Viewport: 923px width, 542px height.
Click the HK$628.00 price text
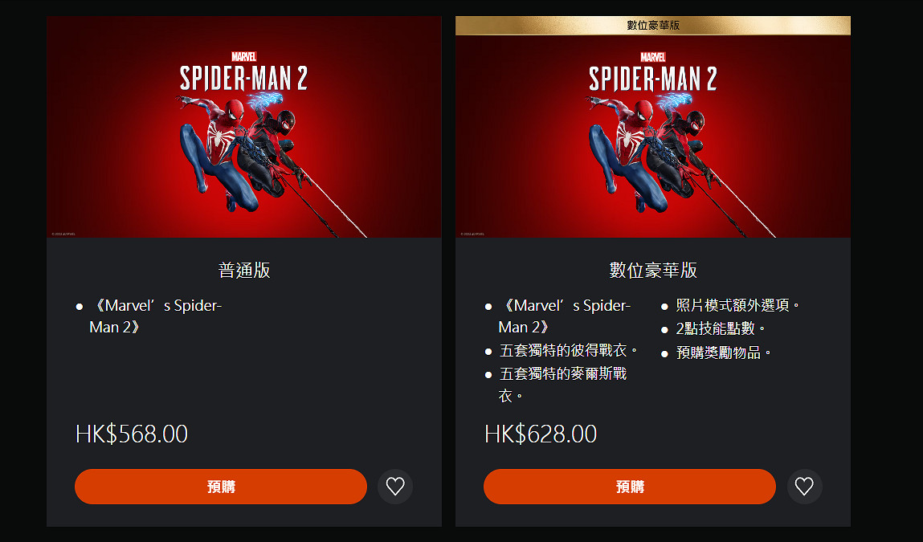click(x=541, y=434)
